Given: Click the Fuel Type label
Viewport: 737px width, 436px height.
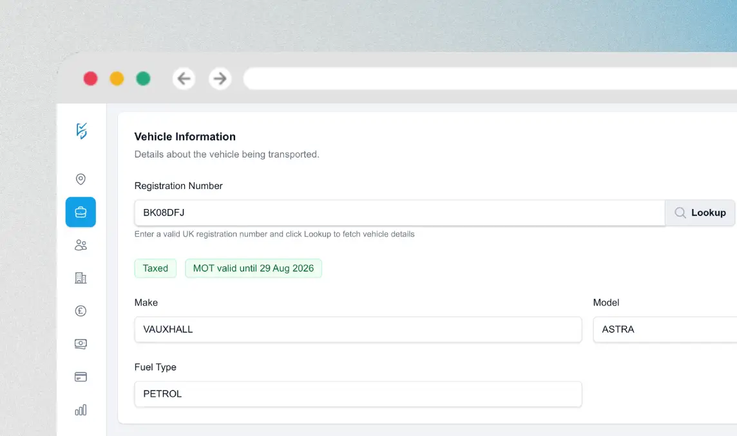Looking at the screenshot, I should tap(155, 367).
